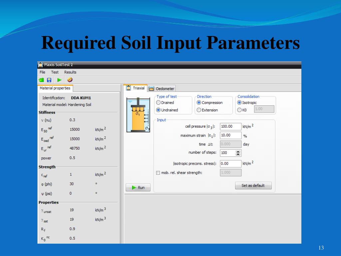The width and height of the screenshot is (341, 256).
Task: Select the Undrained test type
Action: tap(158, 110)
